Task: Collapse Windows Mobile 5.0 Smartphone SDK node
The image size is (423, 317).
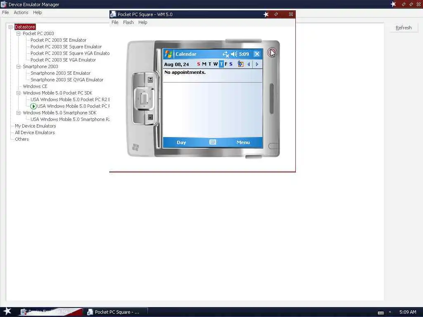Action: [18, 113]
